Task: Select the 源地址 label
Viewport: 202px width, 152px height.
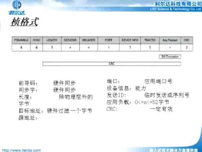Action: (x=28, y=118)
